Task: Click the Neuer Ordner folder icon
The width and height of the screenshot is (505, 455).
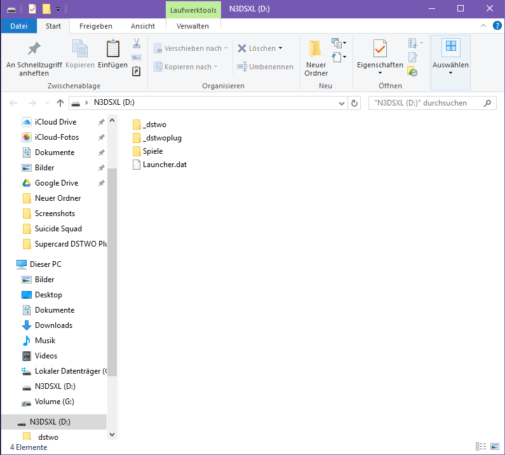Action: coord(315,49)
